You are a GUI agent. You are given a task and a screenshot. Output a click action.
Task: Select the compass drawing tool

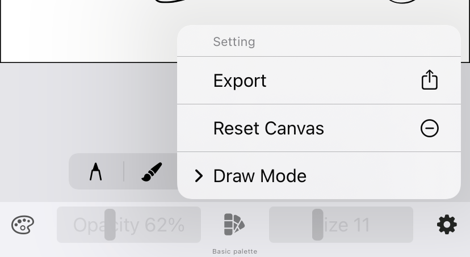[95, 171]
